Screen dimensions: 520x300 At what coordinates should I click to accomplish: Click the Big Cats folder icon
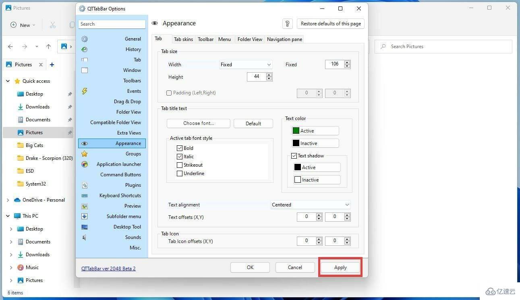tap(21, 145)
